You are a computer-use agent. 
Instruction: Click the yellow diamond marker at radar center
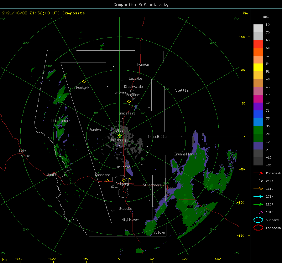(120, 136)
